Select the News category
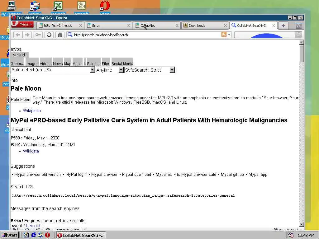This screenshot has width=319, height=239. (58, 63)
